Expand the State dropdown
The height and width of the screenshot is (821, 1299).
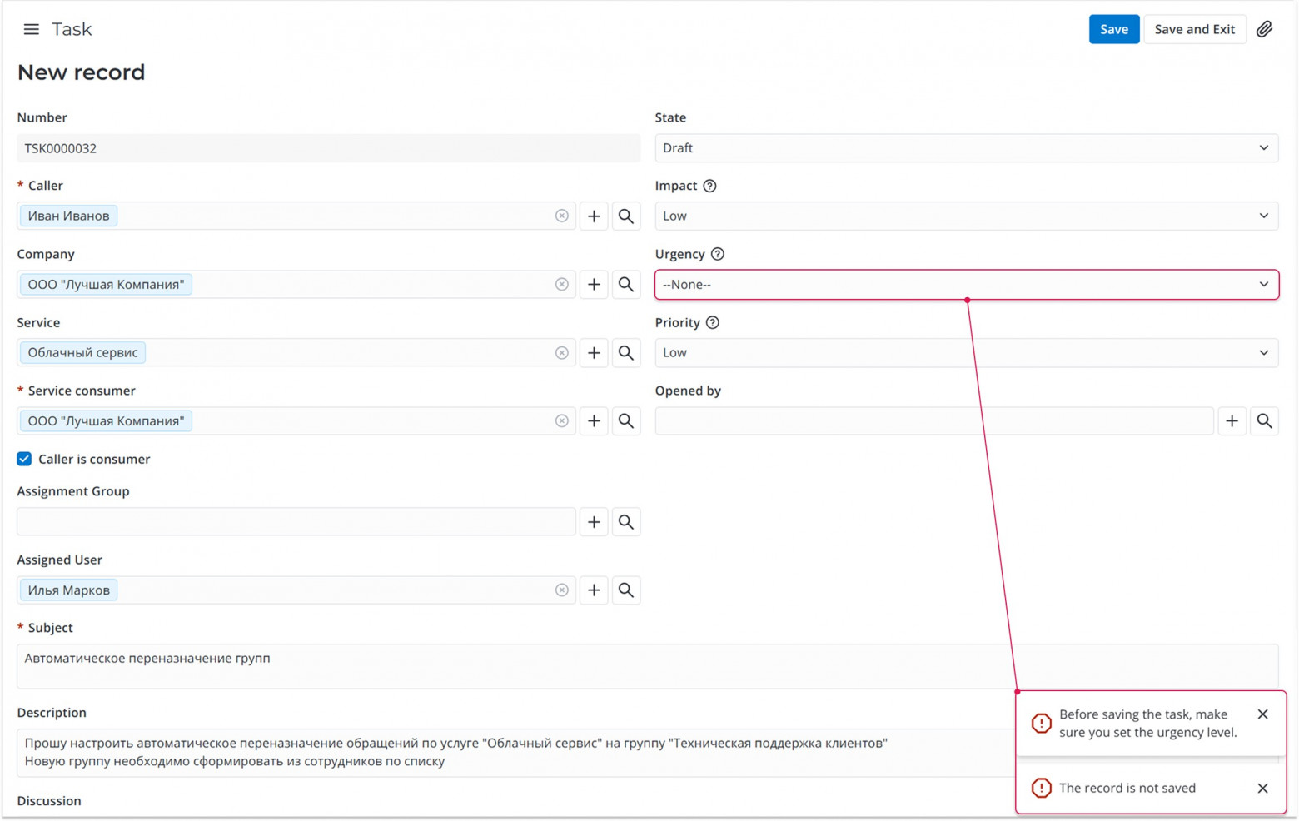(966, 148)
